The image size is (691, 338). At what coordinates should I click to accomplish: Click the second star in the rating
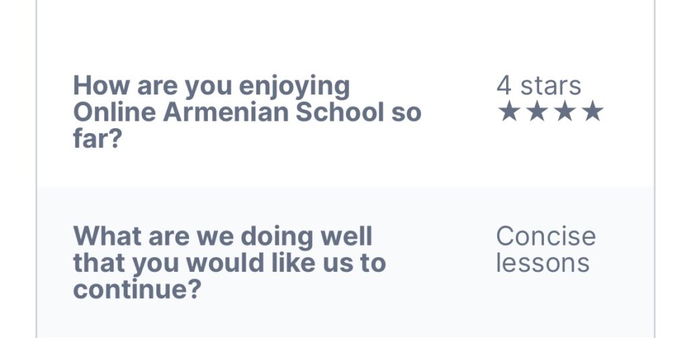coord(536,112)
